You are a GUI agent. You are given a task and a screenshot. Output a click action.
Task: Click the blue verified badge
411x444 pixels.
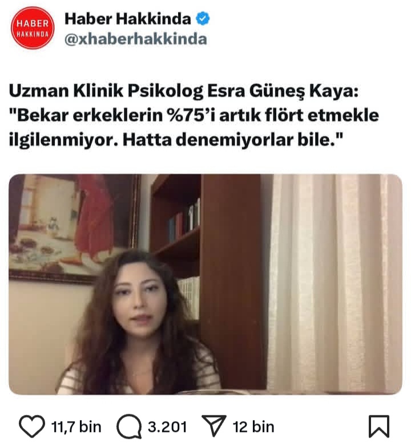tap(203, 19)
